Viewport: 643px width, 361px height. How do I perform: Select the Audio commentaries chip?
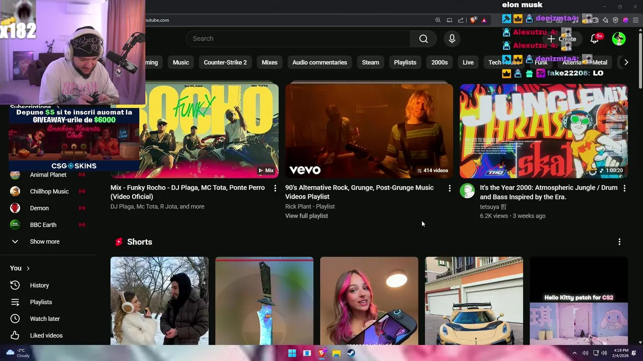pyautogui.click(x=319, y=62)
